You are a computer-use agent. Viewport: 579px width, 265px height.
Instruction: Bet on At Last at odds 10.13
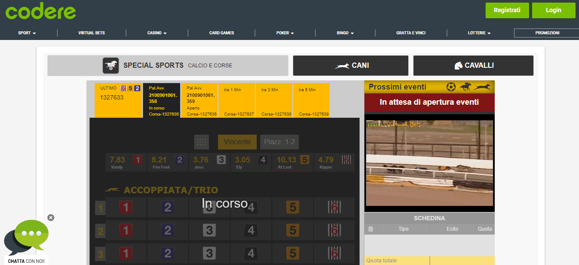[293, 162]
